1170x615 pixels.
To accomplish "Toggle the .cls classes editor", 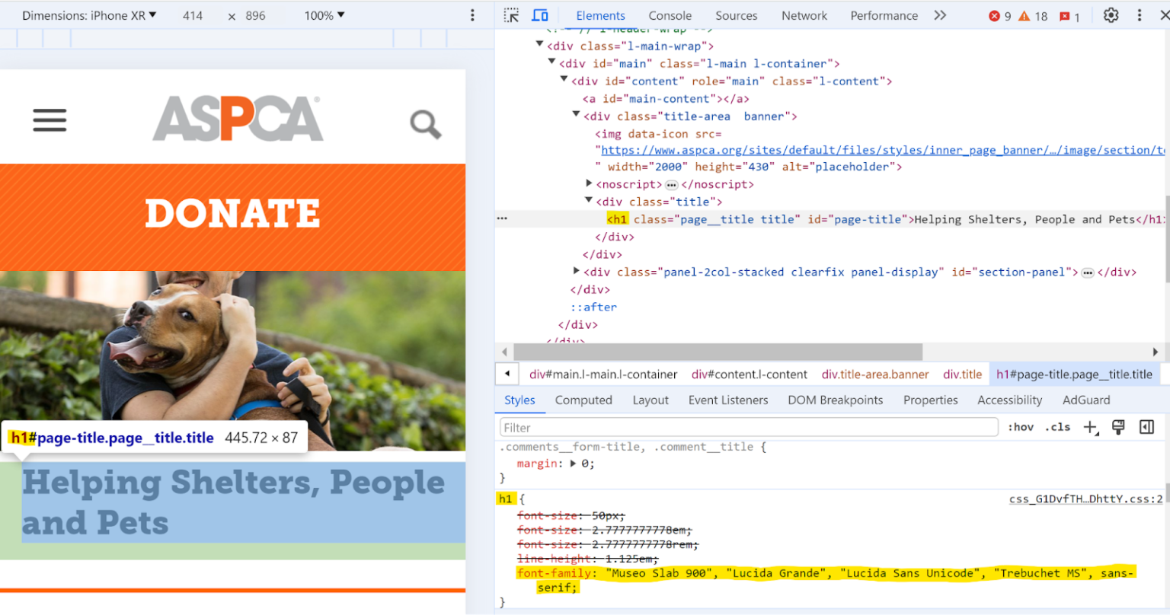I will click(x=1057, y=427).
